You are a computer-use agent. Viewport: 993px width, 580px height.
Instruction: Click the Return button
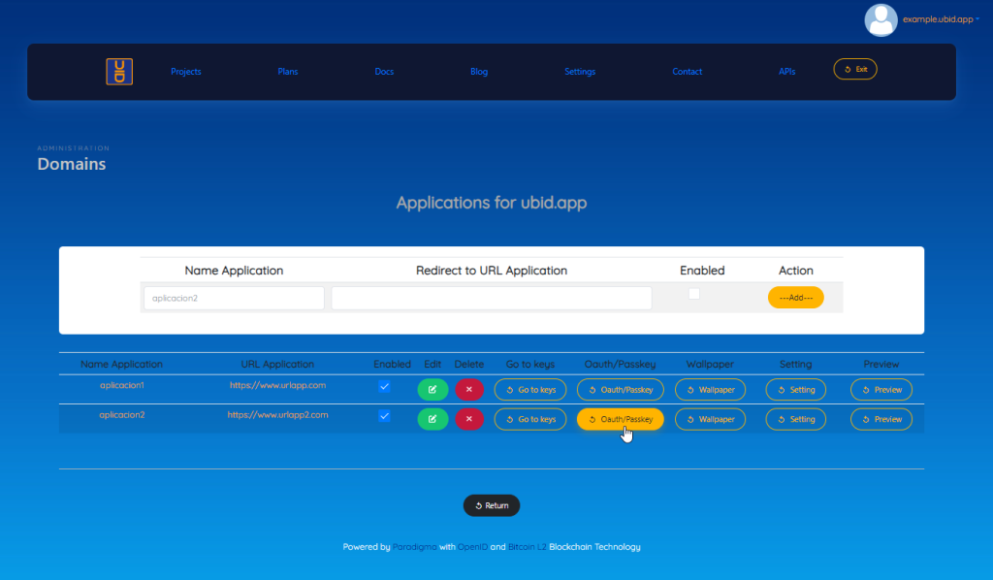click(x=492, y=505)
